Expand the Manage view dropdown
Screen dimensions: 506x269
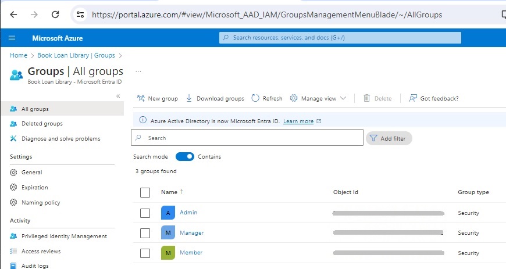(318, 98)
